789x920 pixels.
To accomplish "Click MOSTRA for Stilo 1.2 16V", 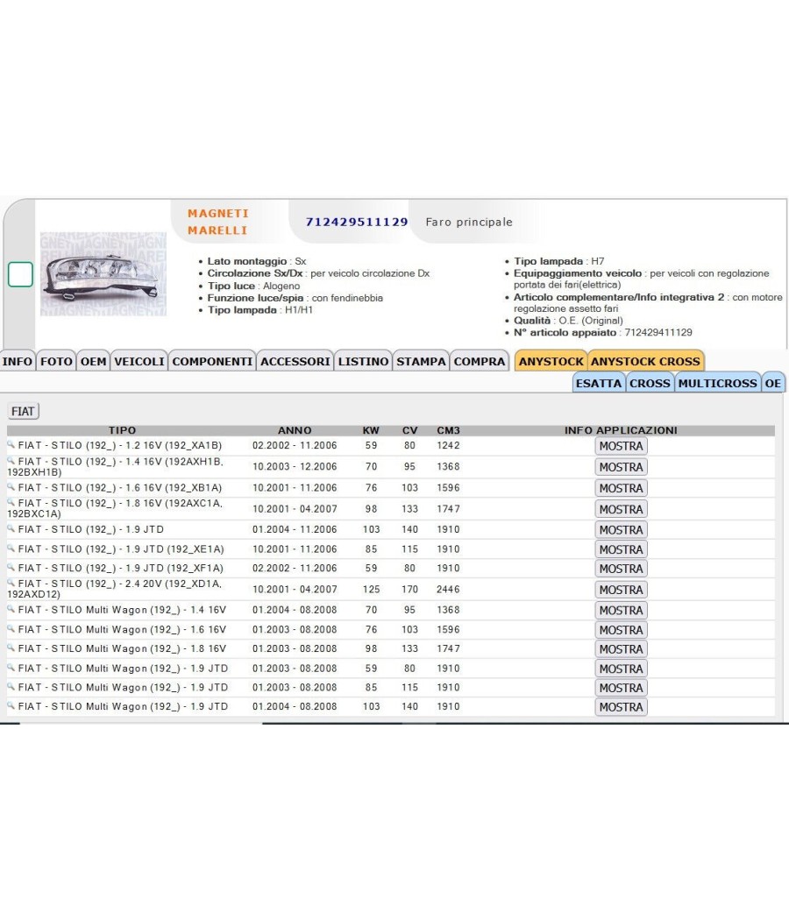I will click(x=621, y=446).
